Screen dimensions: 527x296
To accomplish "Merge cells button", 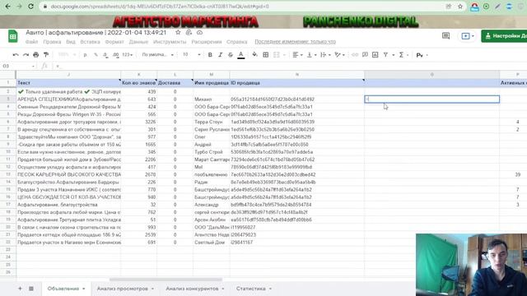I will point(277,55).
